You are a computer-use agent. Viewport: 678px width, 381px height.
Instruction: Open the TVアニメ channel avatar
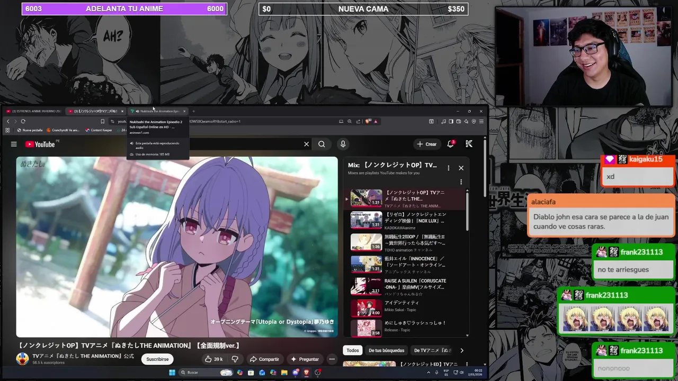tap(22, 359)
